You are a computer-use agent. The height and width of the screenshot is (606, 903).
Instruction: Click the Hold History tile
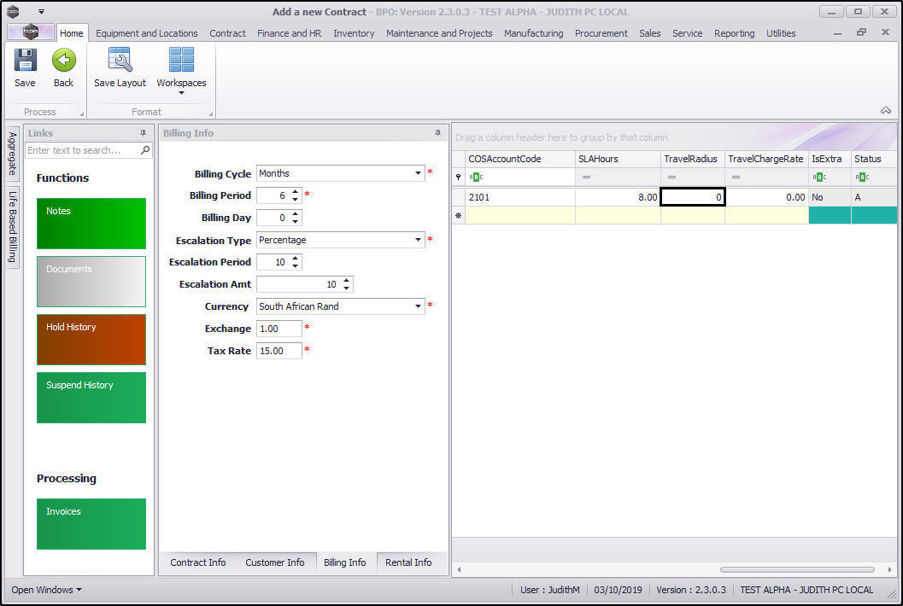(91, 340)
